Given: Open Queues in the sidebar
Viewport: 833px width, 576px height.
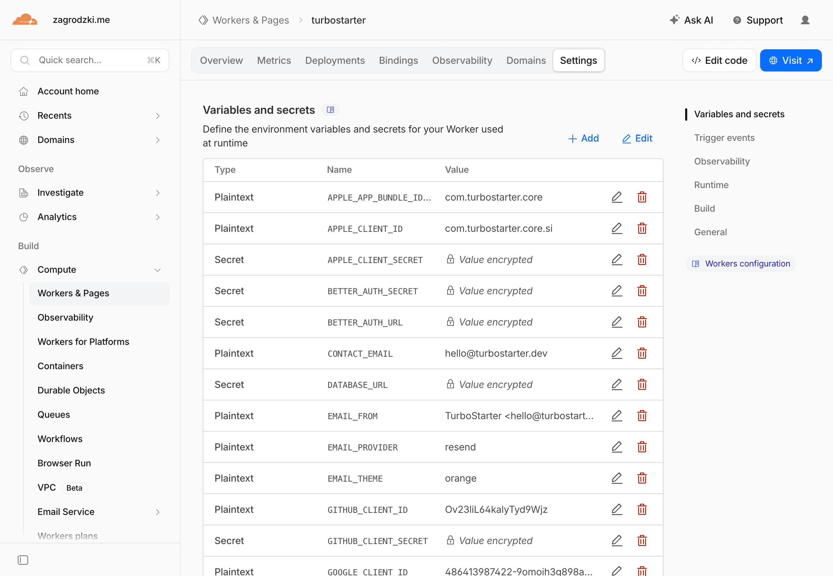Looking at the screenshot, I should (99, 415).
